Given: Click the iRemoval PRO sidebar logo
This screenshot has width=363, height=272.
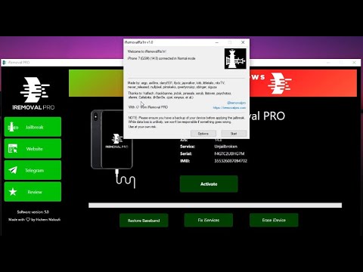Looking at the screenshot, I should tap(33, 94).
